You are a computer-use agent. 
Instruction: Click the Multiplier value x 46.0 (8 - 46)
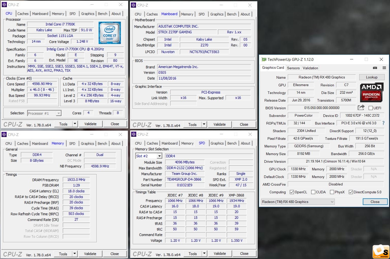tap(42, 90)
